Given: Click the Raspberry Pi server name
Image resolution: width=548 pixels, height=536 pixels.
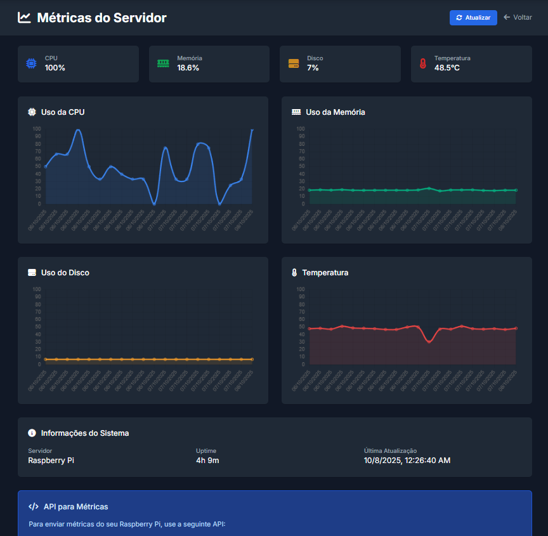Looking at the screenshot, I should [51, 461].
